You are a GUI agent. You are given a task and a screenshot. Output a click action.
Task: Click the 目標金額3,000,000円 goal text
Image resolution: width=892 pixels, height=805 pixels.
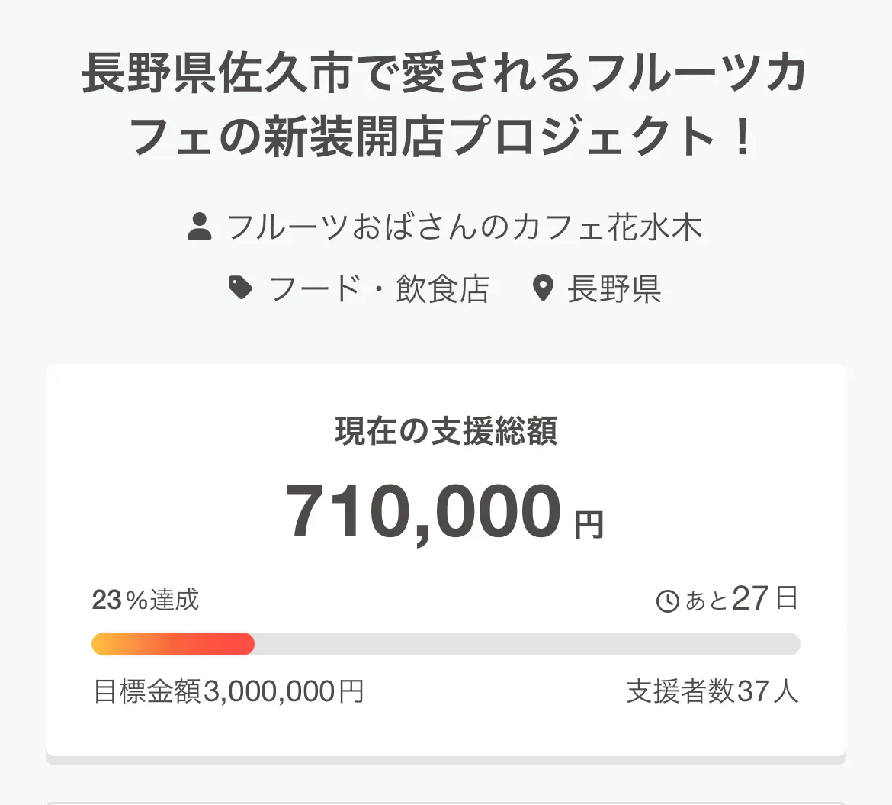(x=228, y=691)
